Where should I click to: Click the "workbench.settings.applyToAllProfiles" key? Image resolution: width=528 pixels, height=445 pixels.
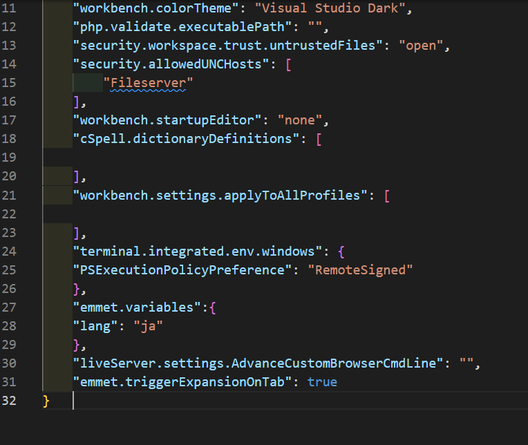(220, 195)
